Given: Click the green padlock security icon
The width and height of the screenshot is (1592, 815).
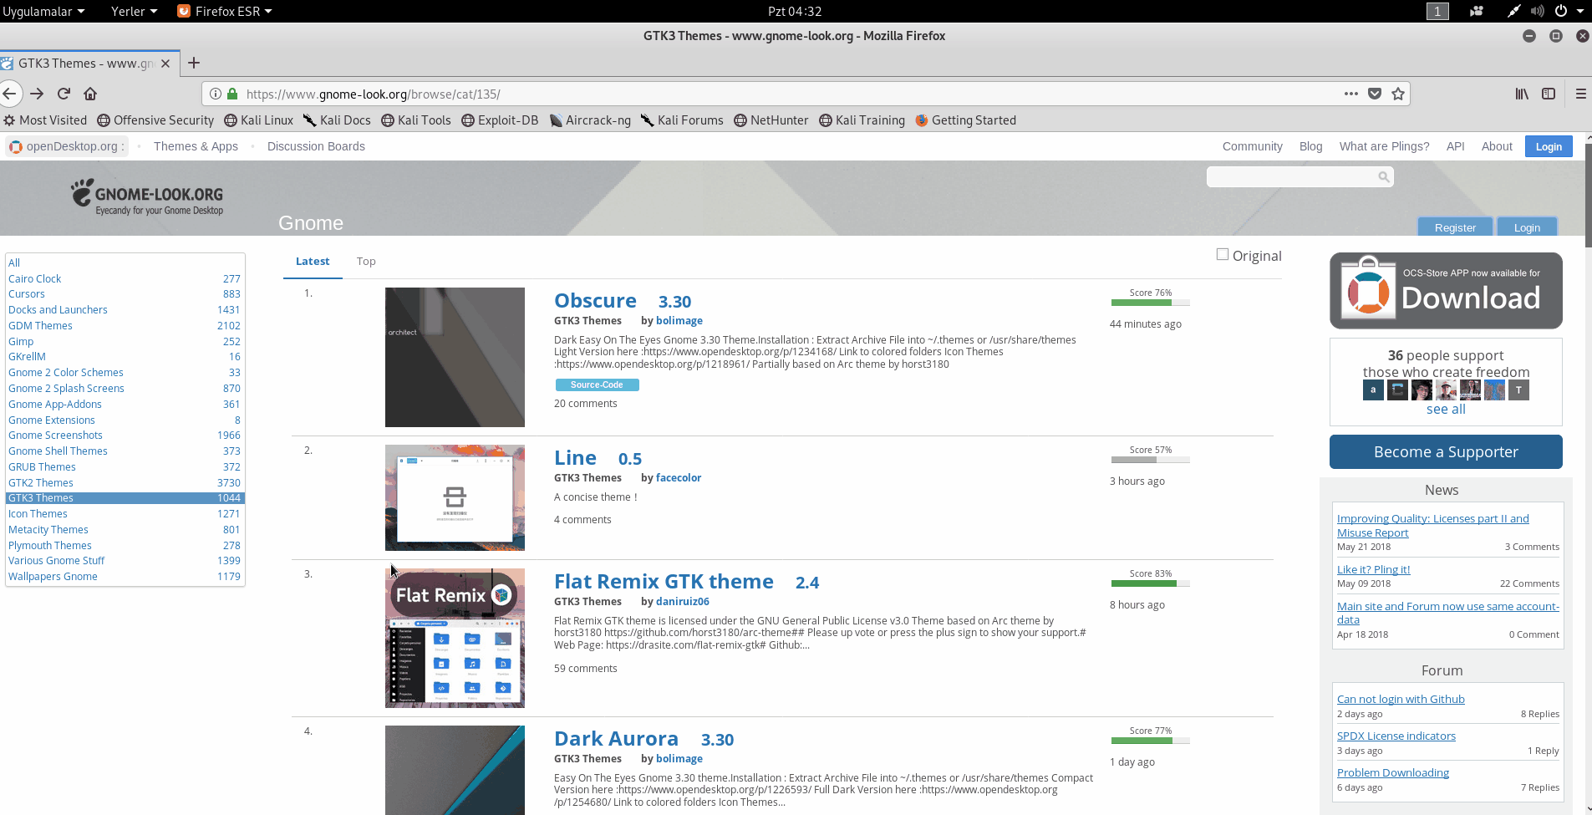Looking at the screenshot, I should [x=232, y=94].
